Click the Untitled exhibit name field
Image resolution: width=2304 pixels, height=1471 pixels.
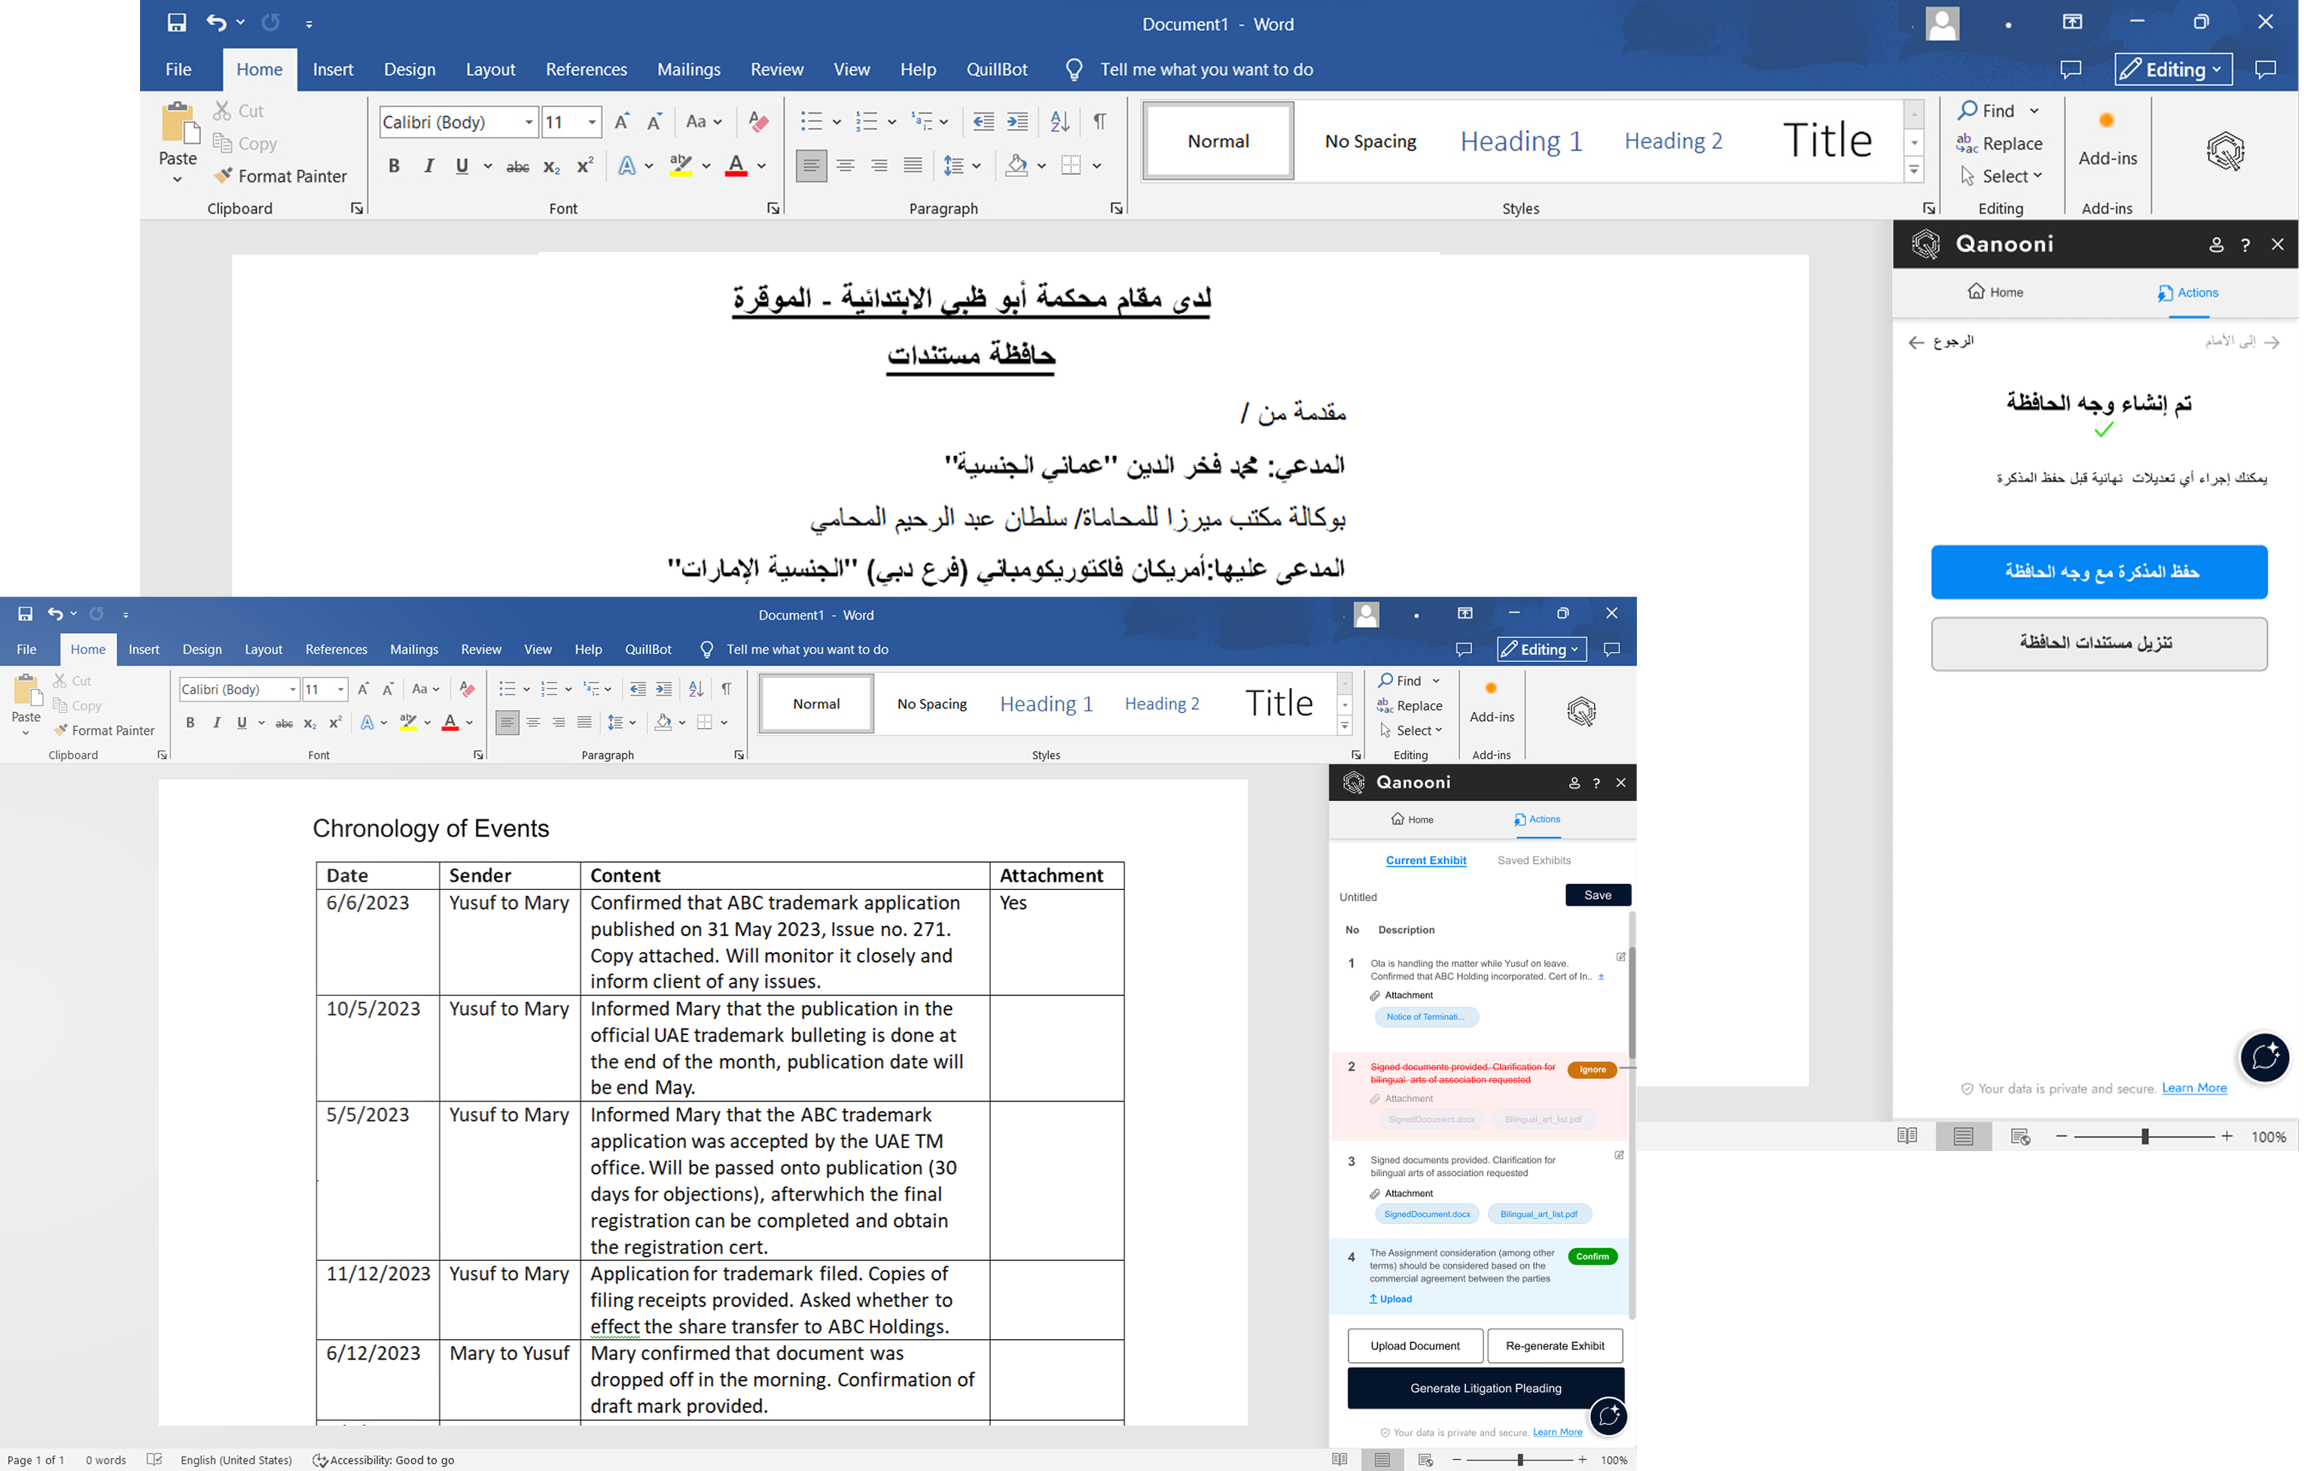[x=1358, y=896]
